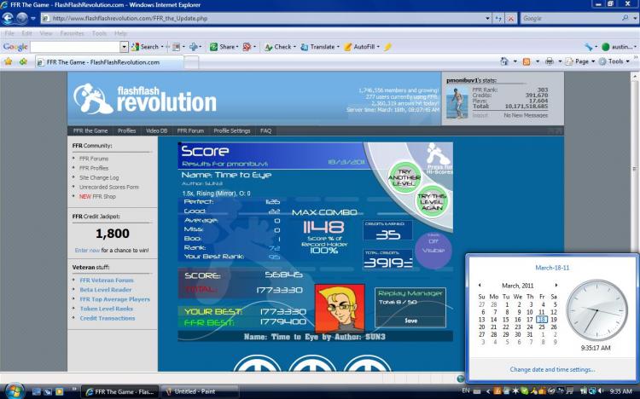Select the FFR The Game browser tab

(109, 62)
